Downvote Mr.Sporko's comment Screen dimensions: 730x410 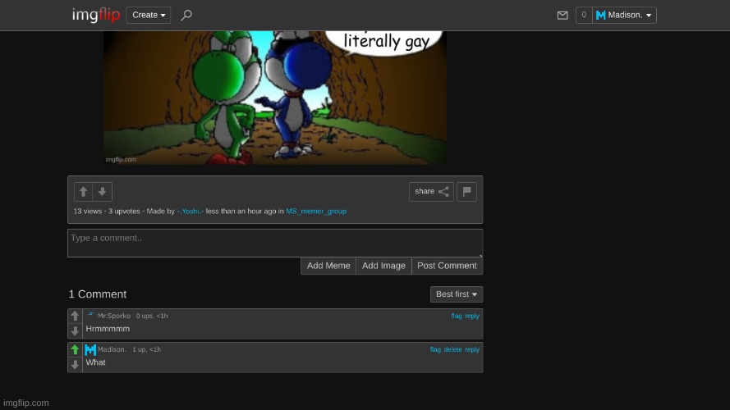75,331
